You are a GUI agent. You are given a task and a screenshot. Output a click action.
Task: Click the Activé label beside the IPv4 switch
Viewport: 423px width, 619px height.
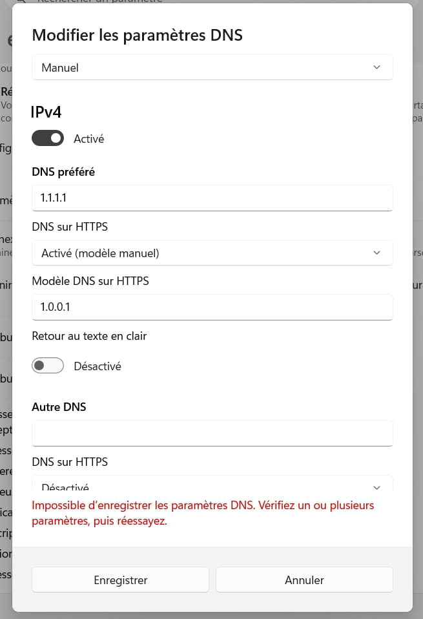click(x=88, y=138)
